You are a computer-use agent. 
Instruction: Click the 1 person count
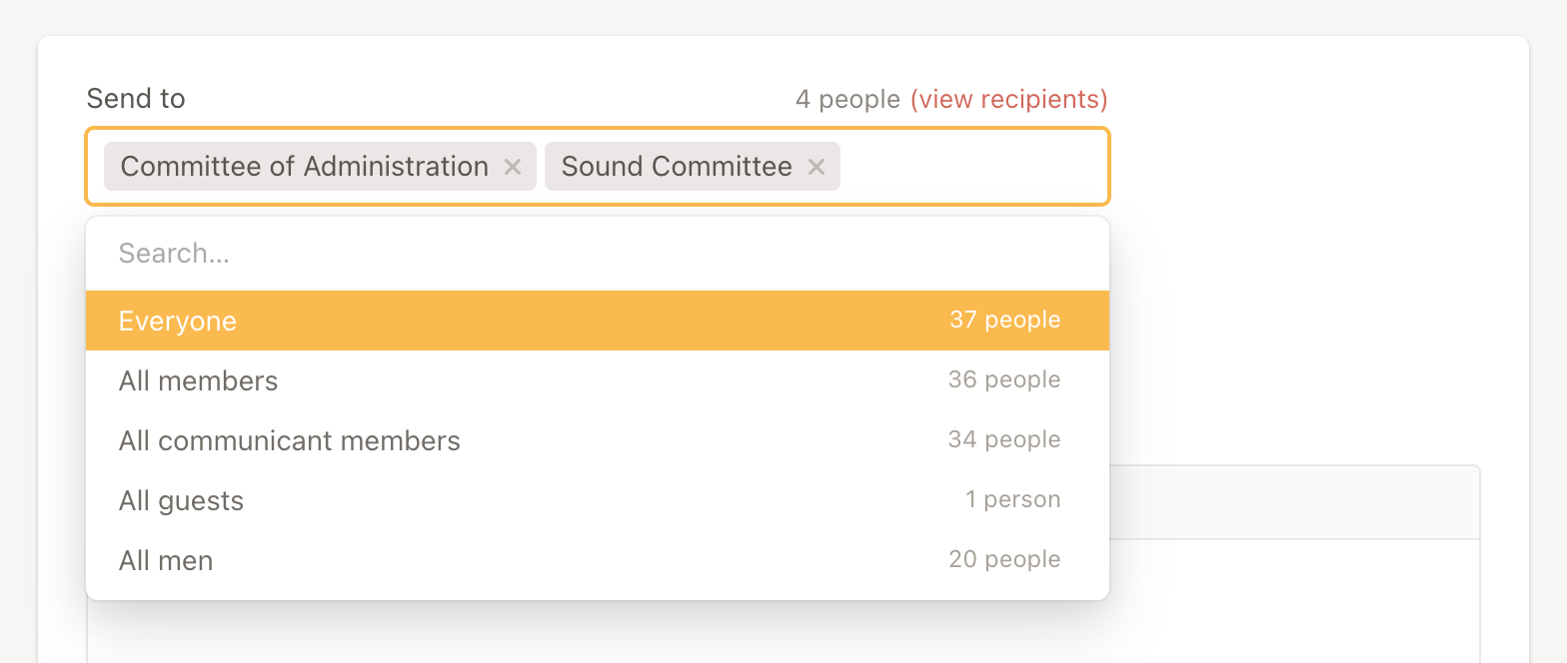pyautogui.click(x=1012, y=500)
